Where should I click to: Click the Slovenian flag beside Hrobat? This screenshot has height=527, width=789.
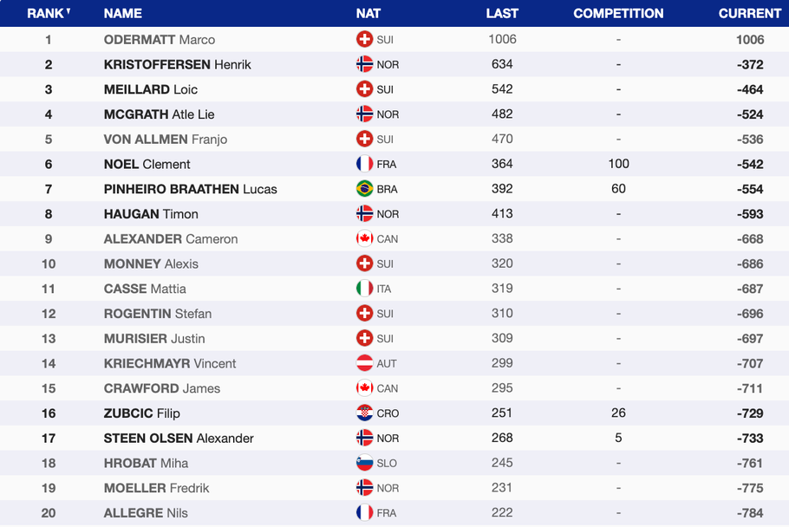click(x=364, y=463)
